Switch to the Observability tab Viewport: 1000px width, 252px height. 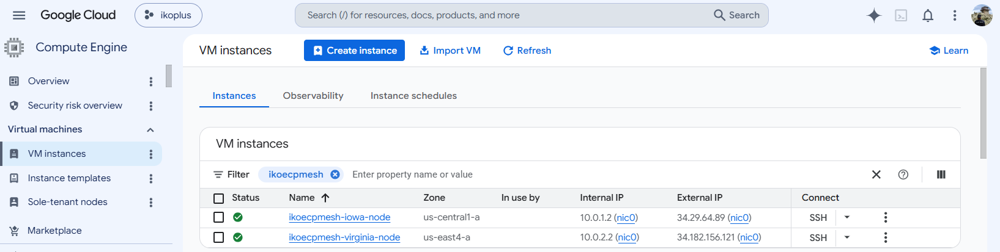click(313, 96)
